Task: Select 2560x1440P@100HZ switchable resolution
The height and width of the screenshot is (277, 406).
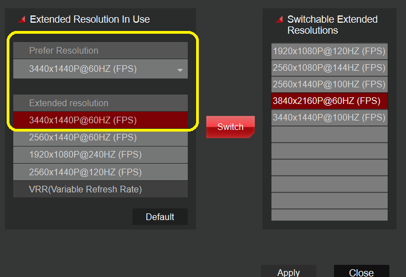Action: click(329, 84)
